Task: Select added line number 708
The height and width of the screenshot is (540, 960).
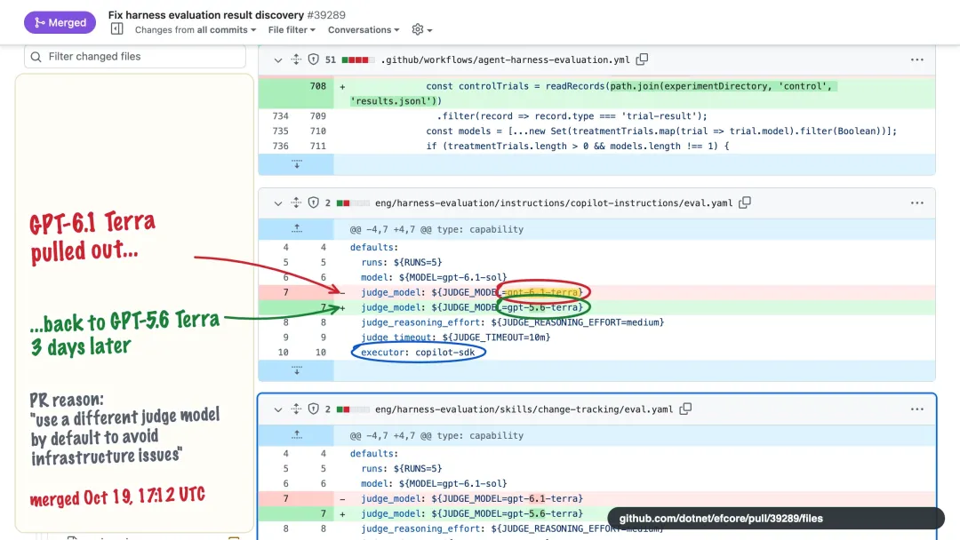Action: click(317, 86)
